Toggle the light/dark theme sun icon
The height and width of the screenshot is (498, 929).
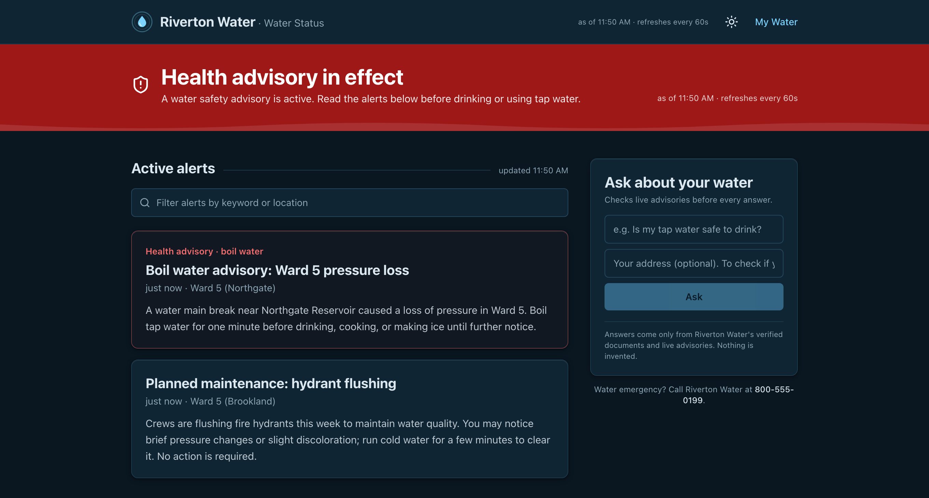pos(731,22)
